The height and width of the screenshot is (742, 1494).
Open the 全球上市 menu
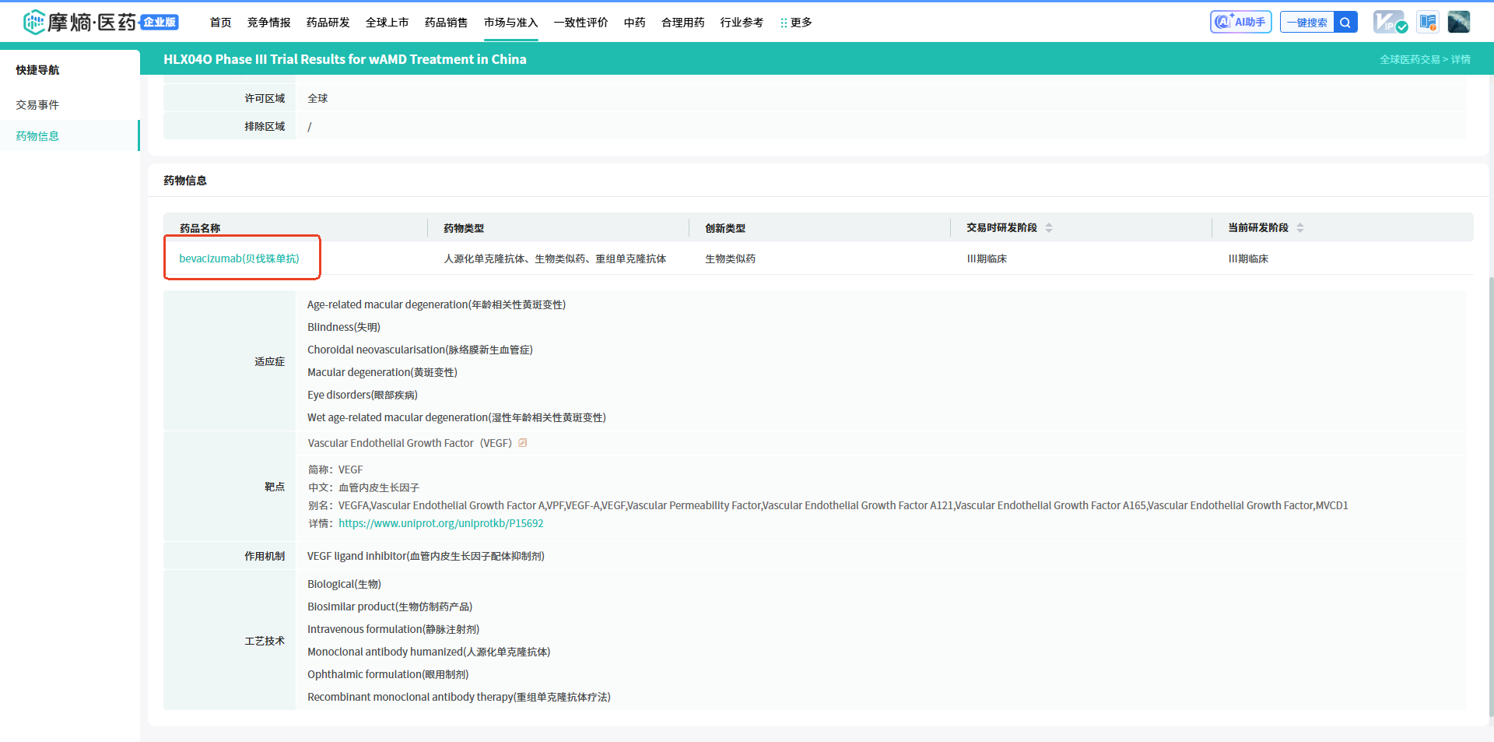coord(387,23)
